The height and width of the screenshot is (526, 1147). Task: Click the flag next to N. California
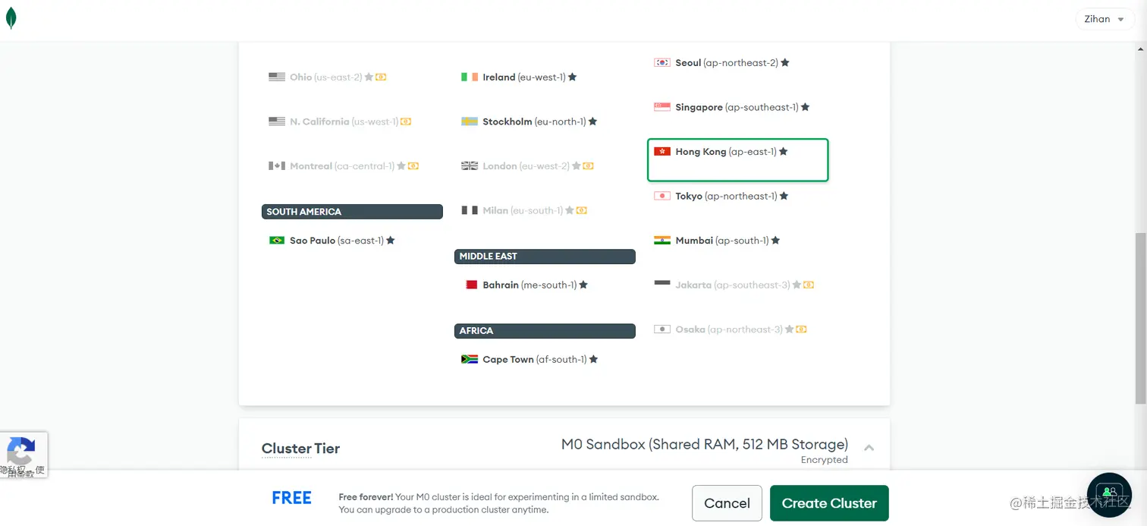(277, 121)
